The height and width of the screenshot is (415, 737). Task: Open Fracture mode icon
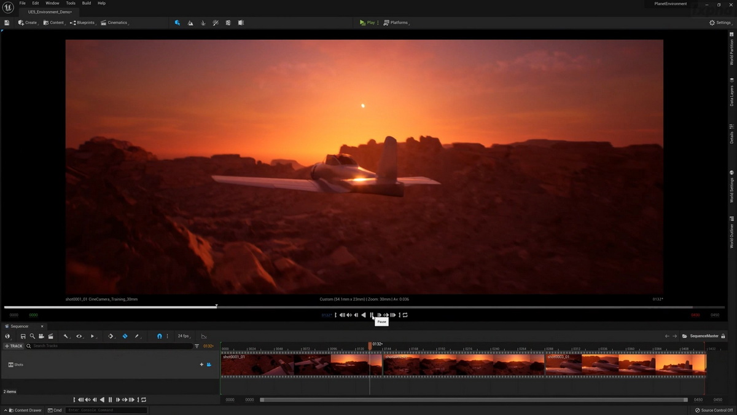coord(228,23)
